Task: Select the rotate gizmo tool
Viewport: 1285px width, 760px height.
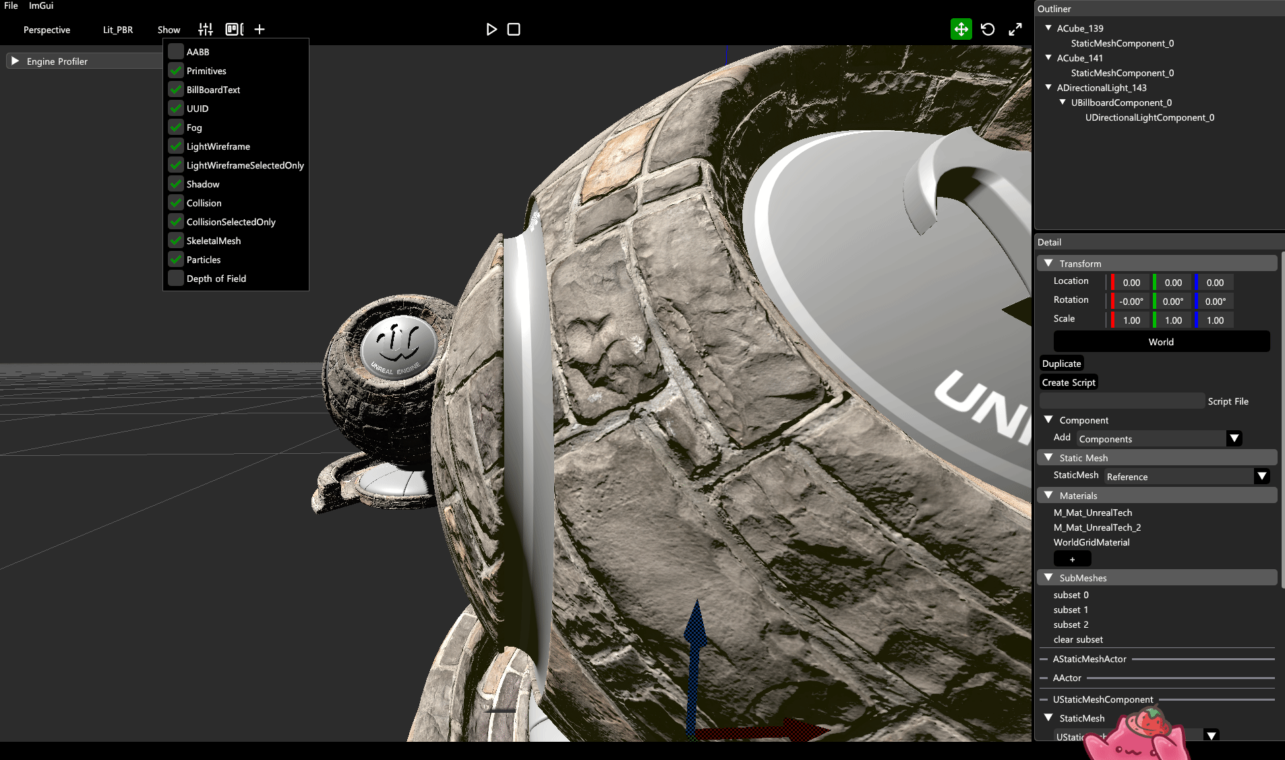Action: (x=988, y=29)
